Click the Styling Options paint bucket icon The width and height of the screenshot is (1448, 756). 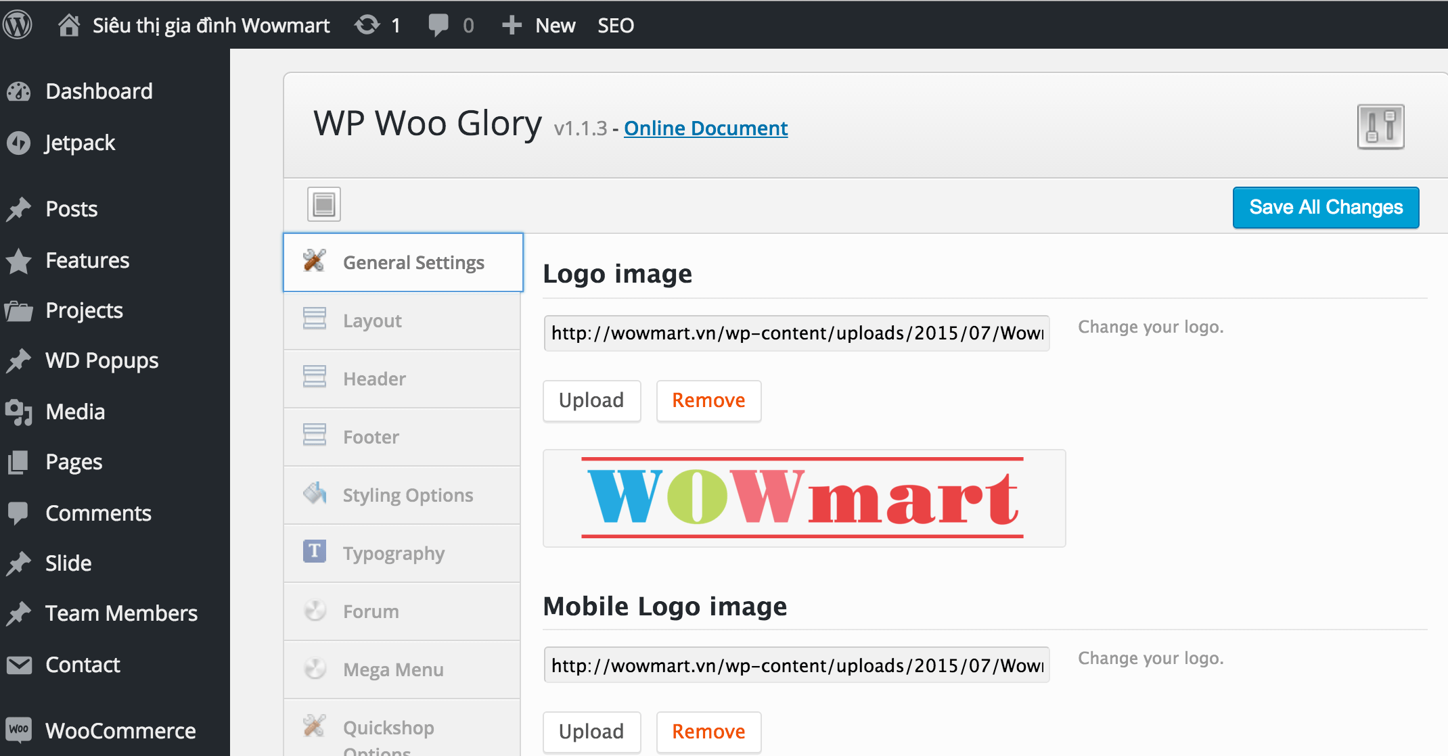pyautogui.click(x=315, y=494)
